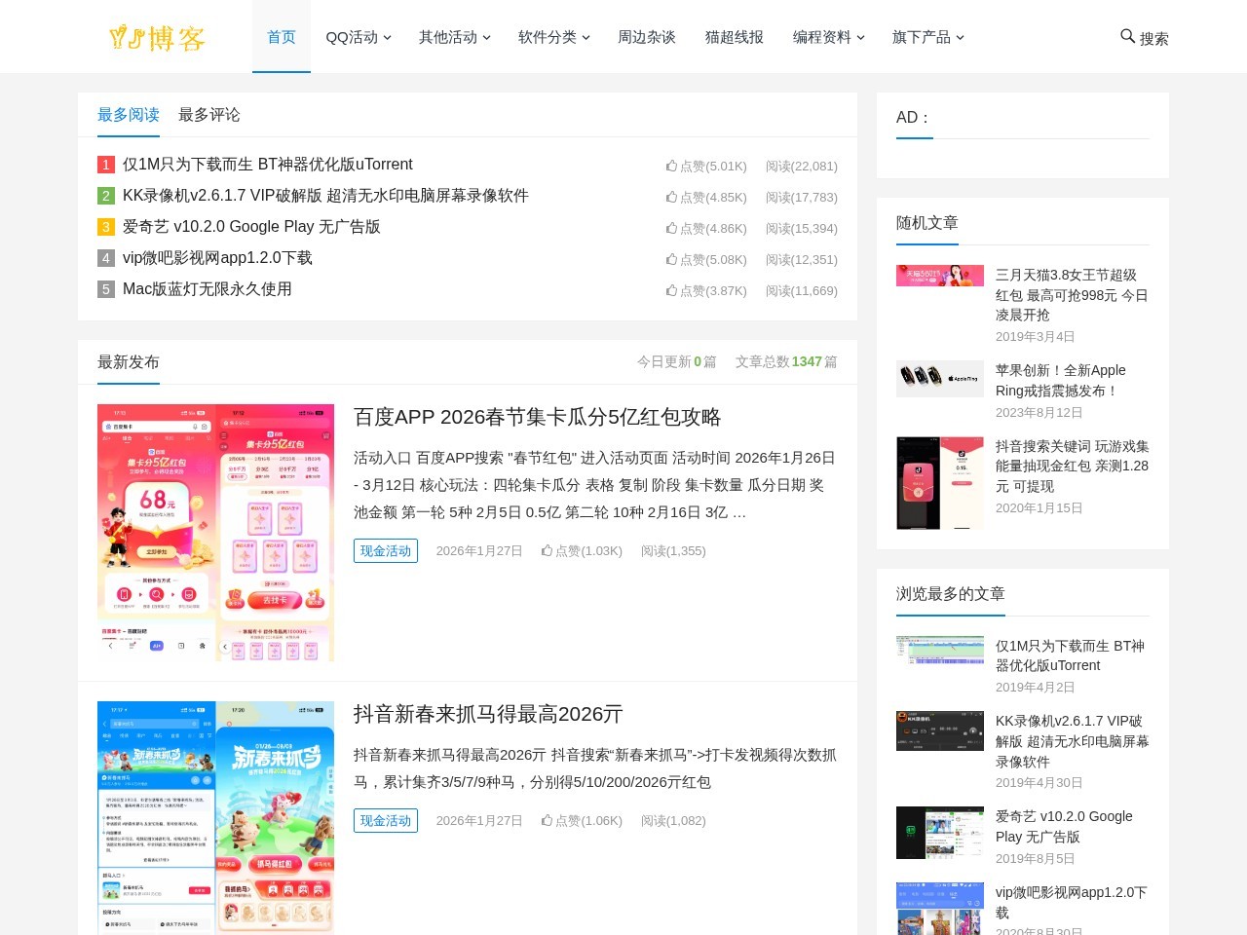
Task: Open vip微吧影视网 thumbnail in sidebar
Action: (940, 909)
